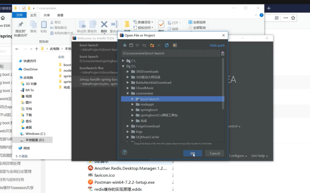Select the logs folder in tree
This screenshot has height=193, width=310.
[172, 131]
